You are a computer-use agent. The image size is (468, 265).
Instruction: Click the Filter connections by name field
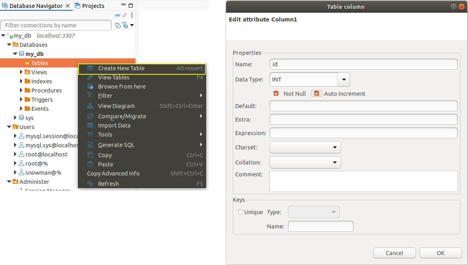tap(56, 25)
